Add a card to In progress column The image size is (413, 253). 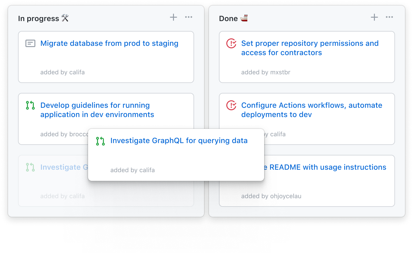click(173, 17)
